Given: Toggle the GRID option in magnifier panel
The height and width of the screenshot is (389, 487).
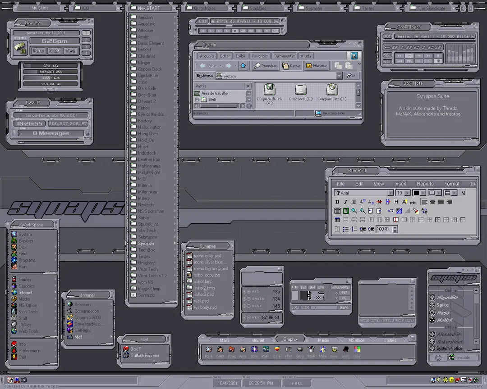Looking at the screenshot, I should pyautogui.click(x=305, y=308).
